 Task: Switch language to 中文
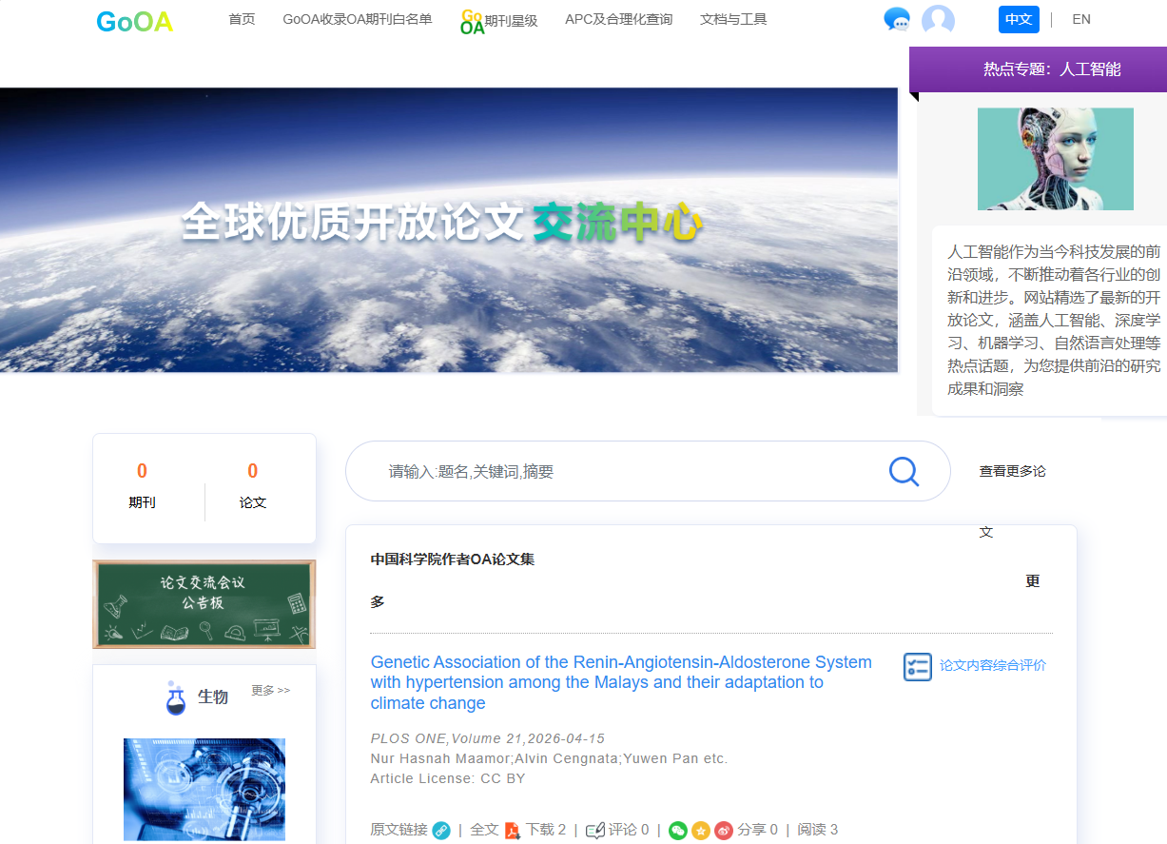(x=1019, y=19)
